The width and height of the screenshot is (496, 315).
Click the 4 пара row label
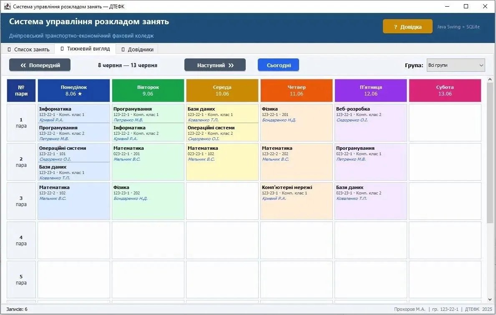21,240
